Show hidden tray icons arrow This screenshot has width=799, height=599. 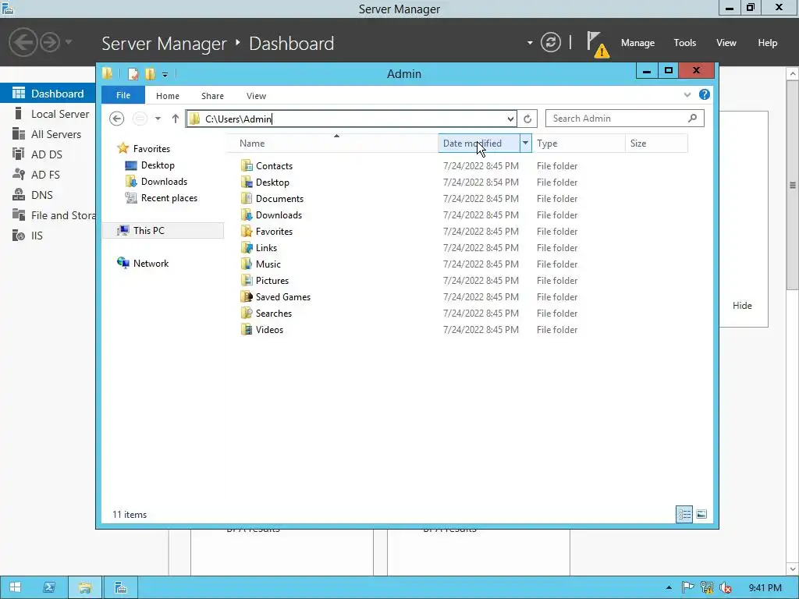point(669,588)
